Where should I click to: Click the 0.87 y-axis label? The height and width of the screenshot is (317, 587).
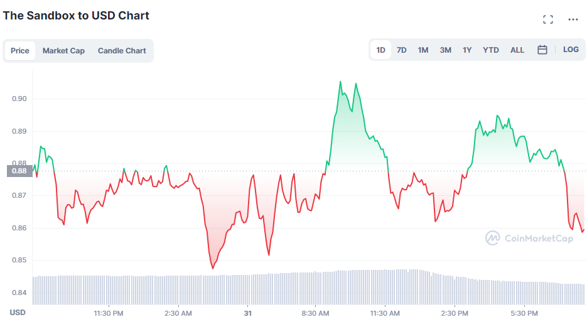tap(19, 195)
